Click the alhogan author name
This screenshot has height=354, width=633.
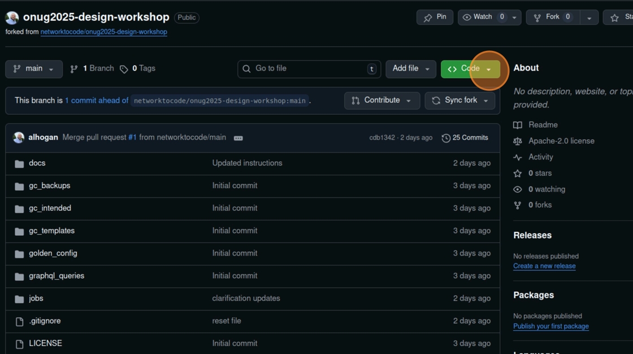tap(43, 137)
